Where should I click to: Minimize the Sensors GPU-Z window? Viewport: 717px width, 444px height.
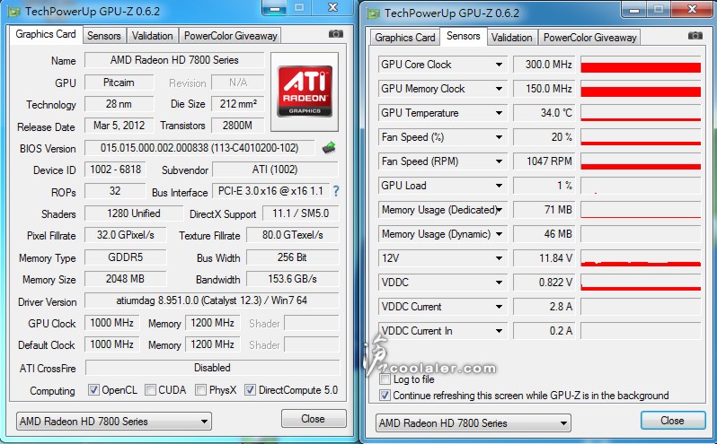click(x=633, y=10)
